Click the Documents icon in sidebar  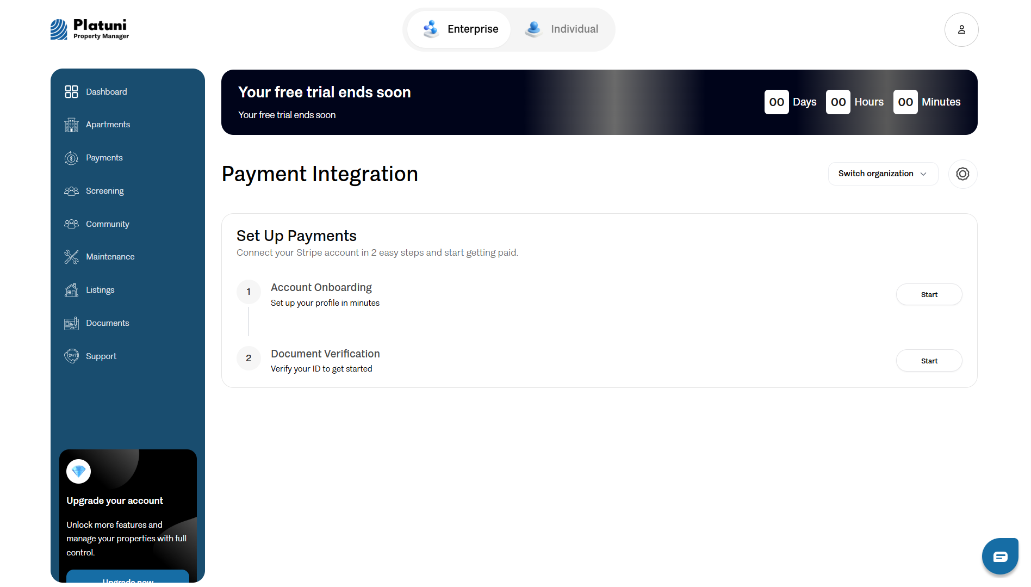coord(71,323)
